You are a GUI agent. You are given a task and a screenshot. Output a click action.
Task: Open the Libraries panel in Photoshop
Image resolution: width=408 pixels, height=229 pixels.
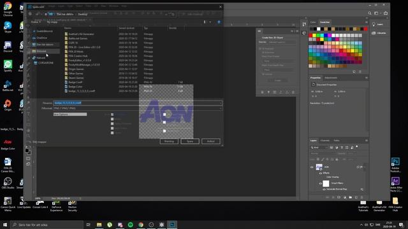379,33
